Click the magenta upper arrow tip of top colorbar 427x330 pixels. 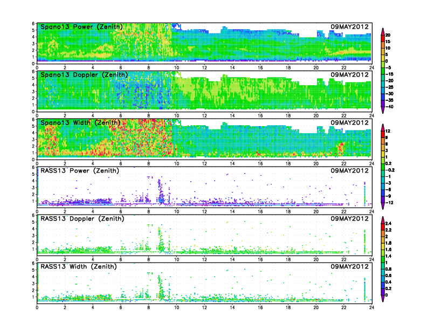(x=383, y=31)
